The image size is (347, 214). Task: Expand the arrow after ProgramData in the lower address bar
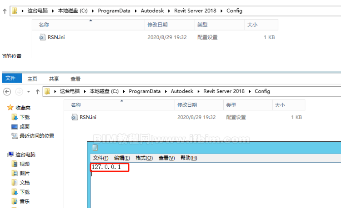coord(166,91)
